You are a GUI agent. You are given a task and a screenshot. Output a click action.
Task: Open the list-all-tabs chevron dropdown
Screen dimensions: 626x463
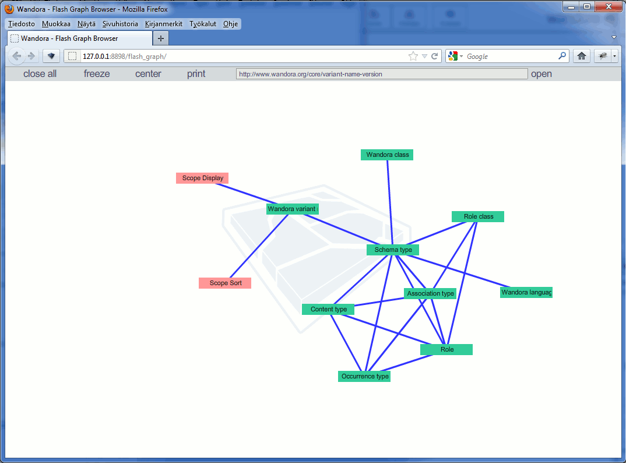click(x=613, y=36)
